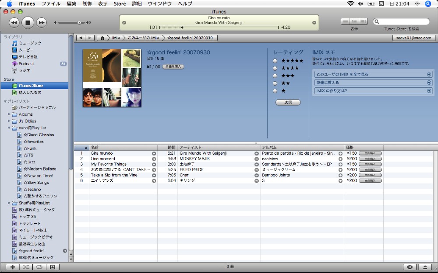Viewport: 438px width, 273px height.
Task: Click the iMix album artwork collage
Action: (112, 78)
